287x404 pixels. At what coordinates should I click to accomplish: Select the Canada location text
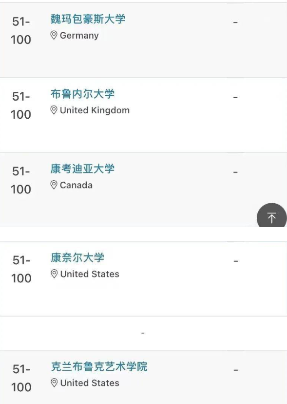click(x=76, y=185)
